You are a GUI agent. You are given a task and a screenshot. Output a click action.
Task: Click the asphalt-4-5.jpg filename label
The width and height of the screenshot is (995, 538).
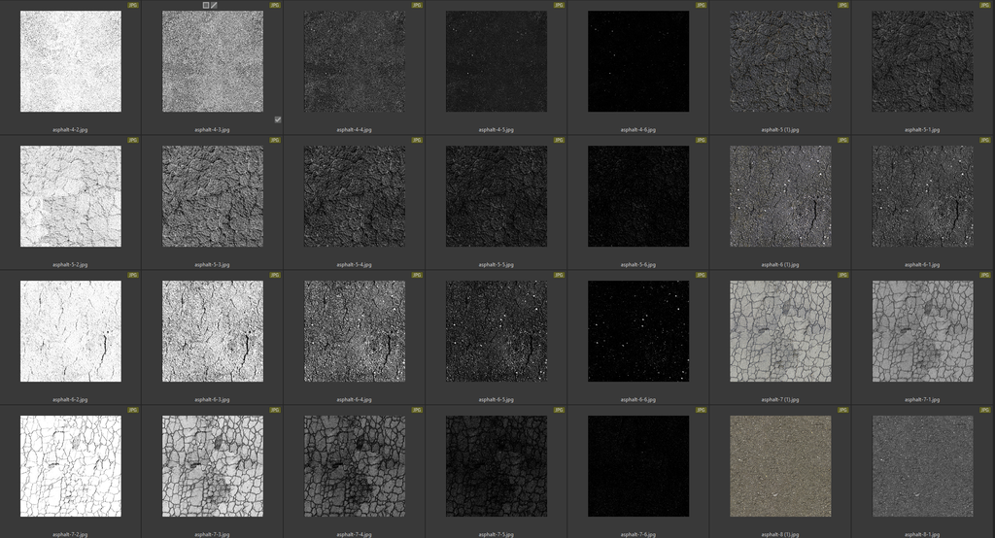(497, 129)
